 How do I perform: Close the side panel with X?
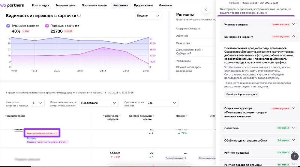(205, 10)
